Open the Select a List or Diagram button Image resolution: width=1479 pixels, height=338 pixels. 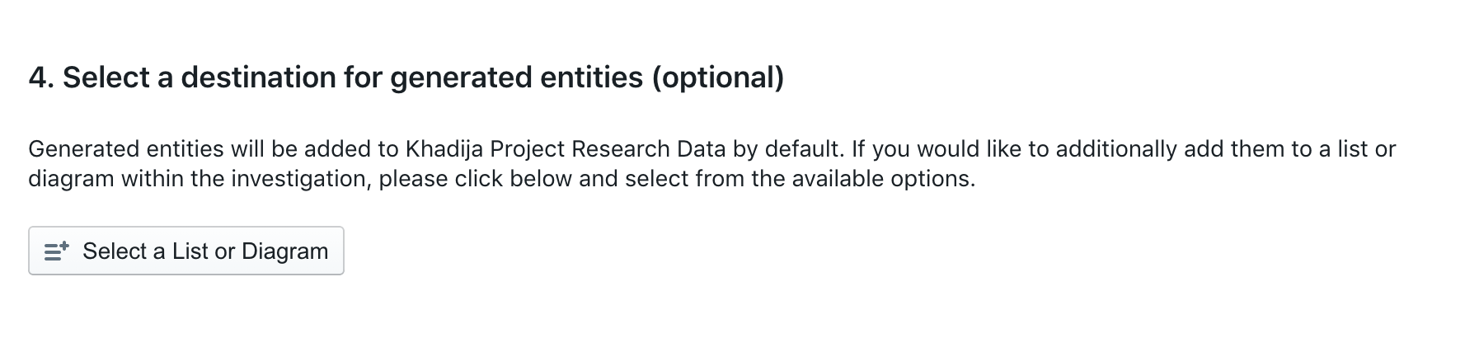(186, 251)
